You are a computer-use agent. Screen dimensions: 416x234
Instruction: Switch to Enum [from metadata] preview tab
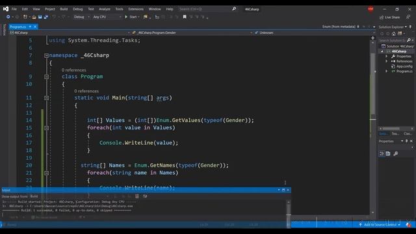click(339, 27)
